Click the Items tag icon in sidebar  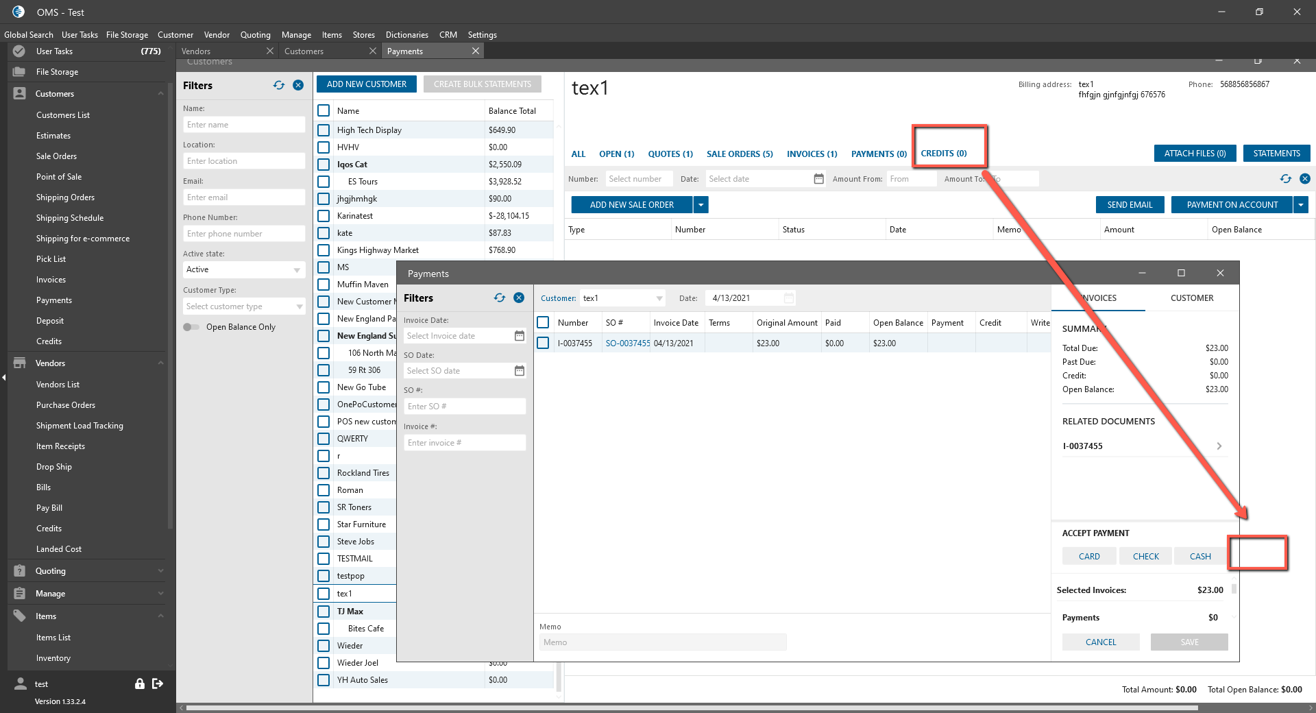pyautogui.click(x=19, y=616)
